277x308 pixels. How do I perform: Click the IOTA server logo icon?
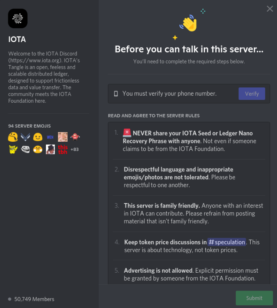tap(17, 18)
